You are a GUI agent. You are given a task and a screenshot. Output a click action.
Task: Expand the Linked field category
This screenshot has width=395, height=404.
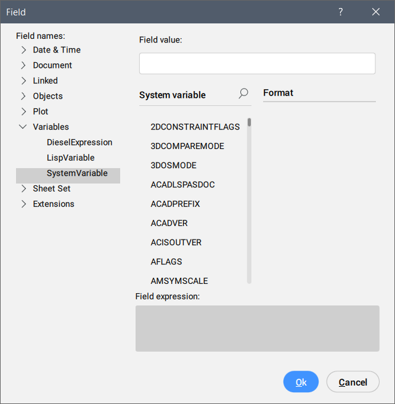23,81
